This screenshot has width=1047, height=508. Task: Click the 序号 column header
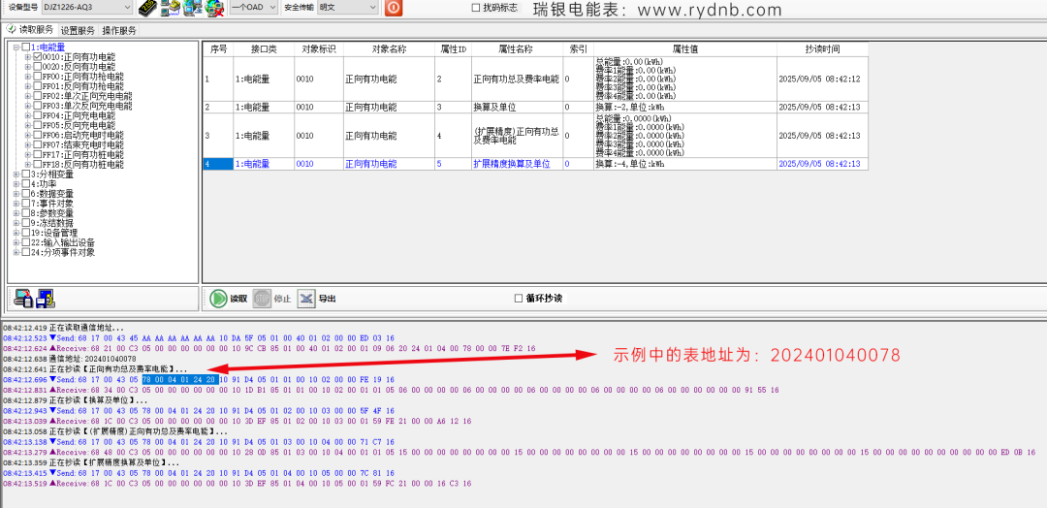click(x=218, y=49)
